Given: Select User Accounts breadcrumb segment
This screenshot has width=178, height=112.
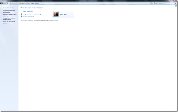Looking at the screenshot, I should click(x=36, y=3).
